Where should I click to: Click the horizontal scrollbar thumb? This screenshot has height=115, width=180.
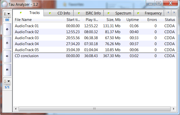pos(95,109)
